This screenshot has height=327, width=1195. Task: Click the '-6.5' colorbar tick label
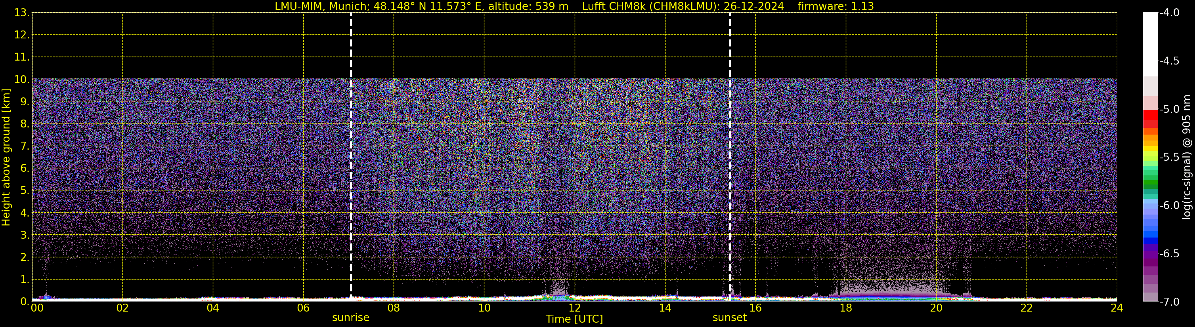[1170, 253]
